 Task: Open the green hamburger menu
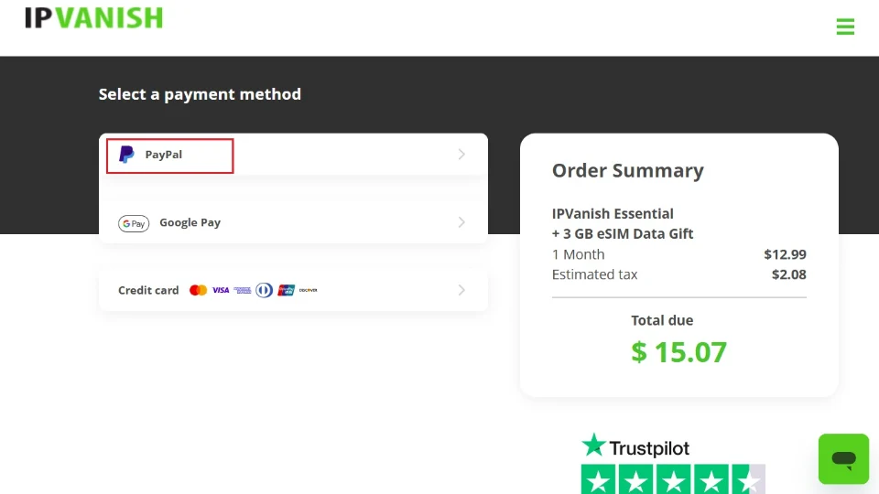click(x=845, y=27)
